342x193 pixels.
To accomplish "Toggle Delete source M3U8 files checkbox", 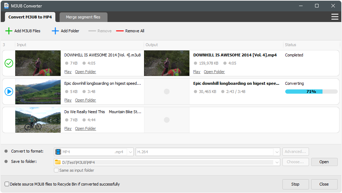I will tap(7, 184).
